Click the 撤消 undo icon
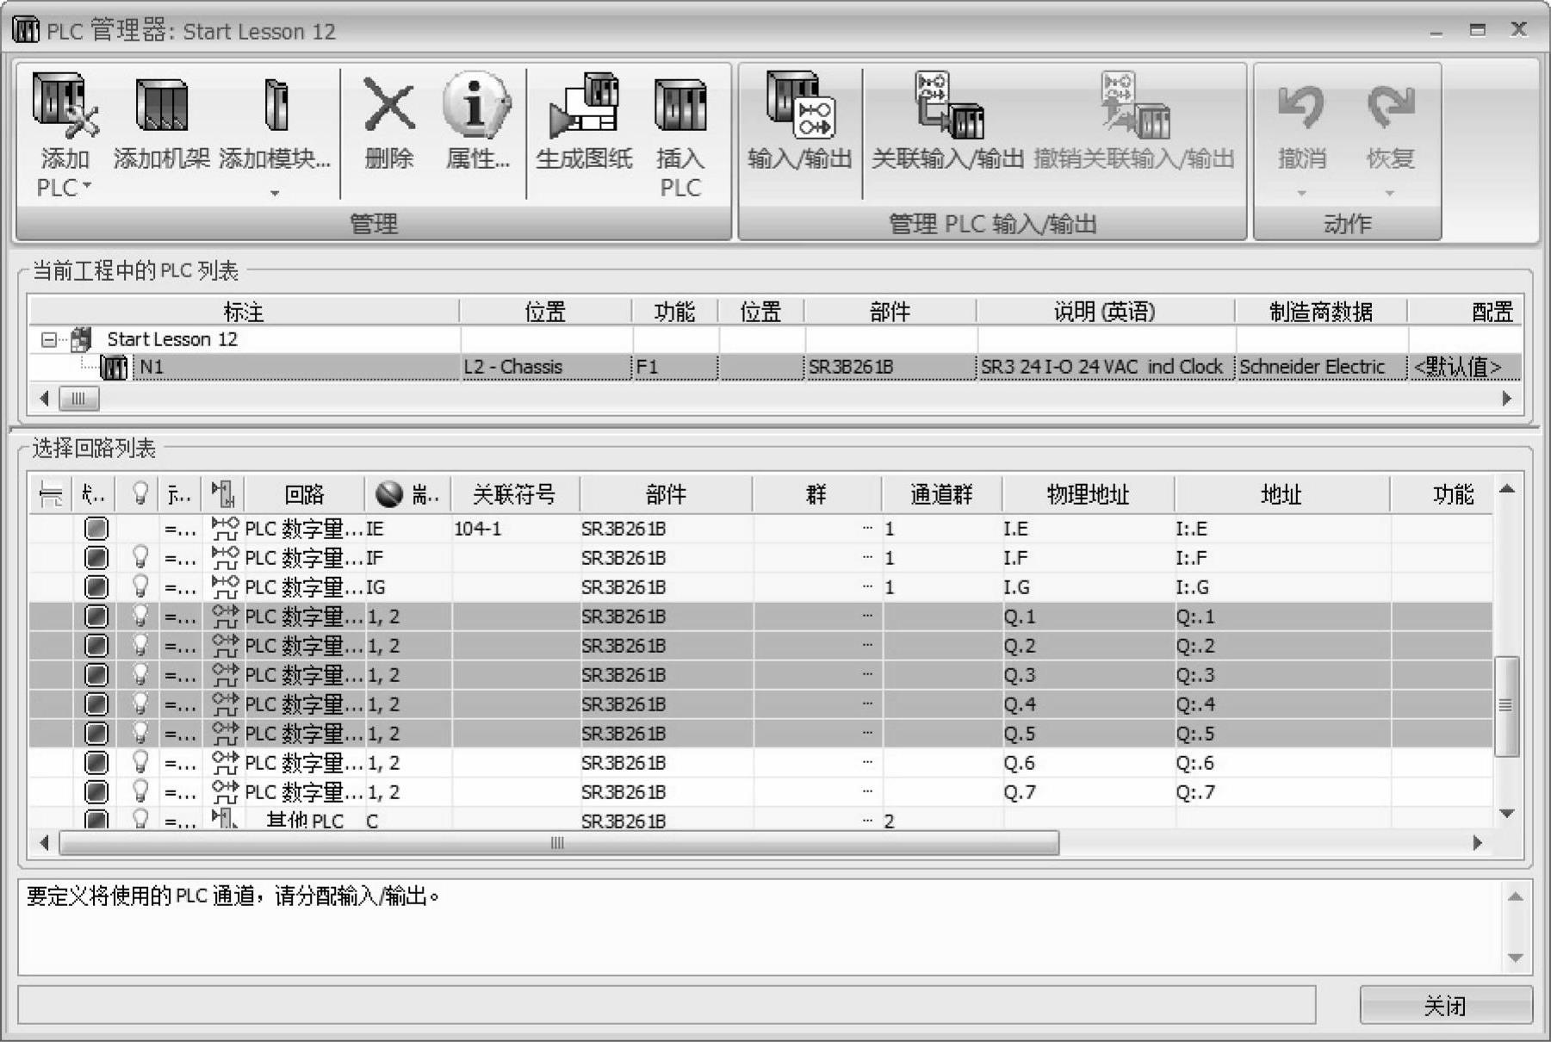This screenshot has height=1042, width=1551. coord(1301,107)
